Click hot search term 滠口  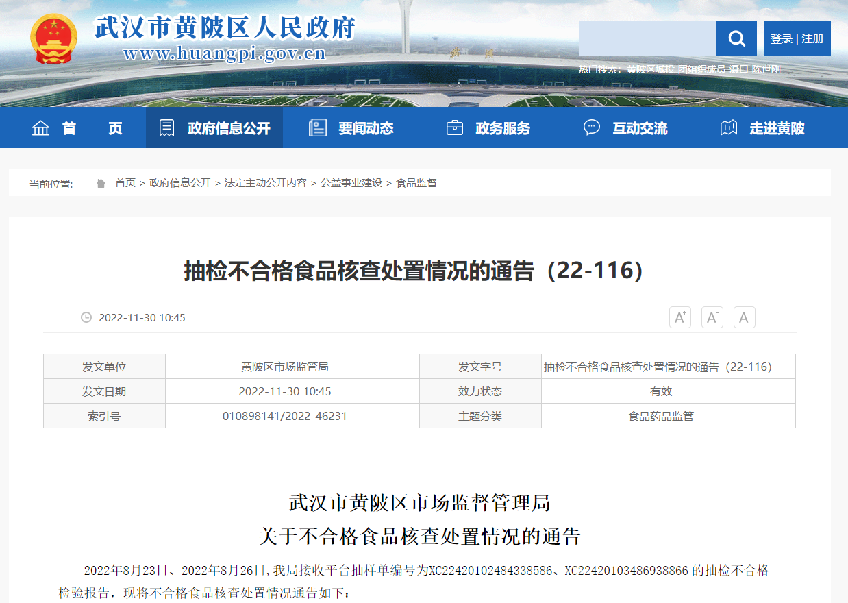coord(739,69)
